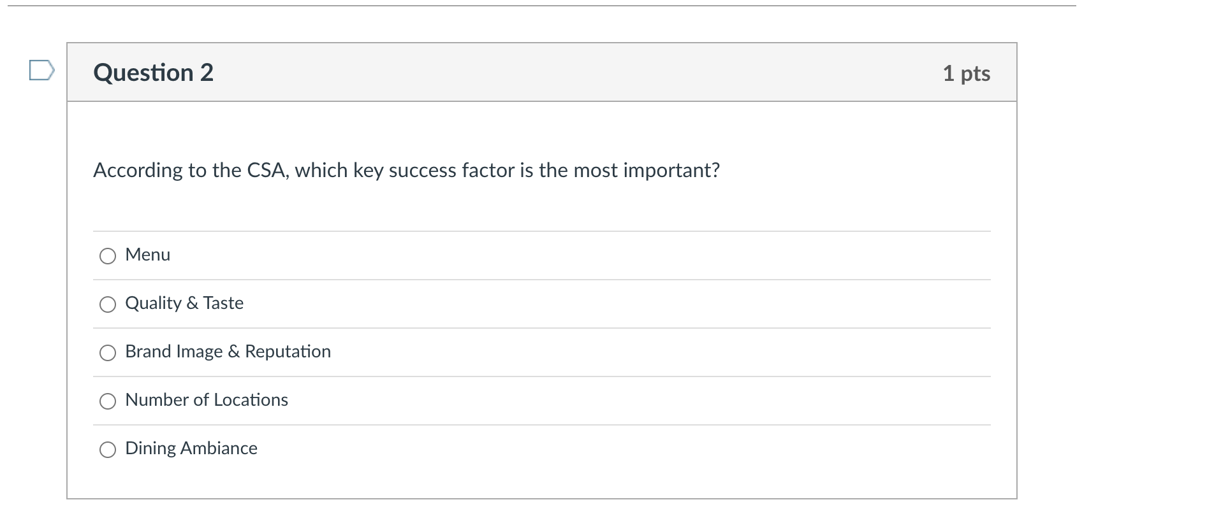Viewport: 1214px width, 530px height.
Task: Click the word 'Locations' in the answers
Action: click(251, 400)
